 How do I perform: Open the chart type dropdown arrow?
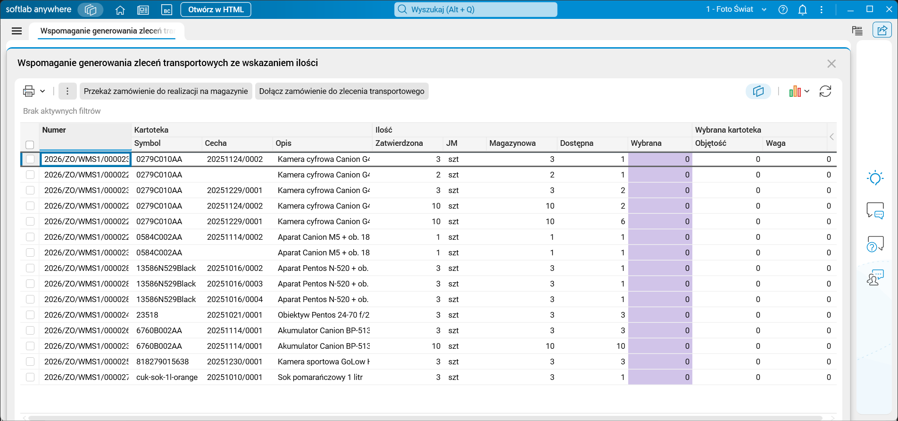pos(807,91)
